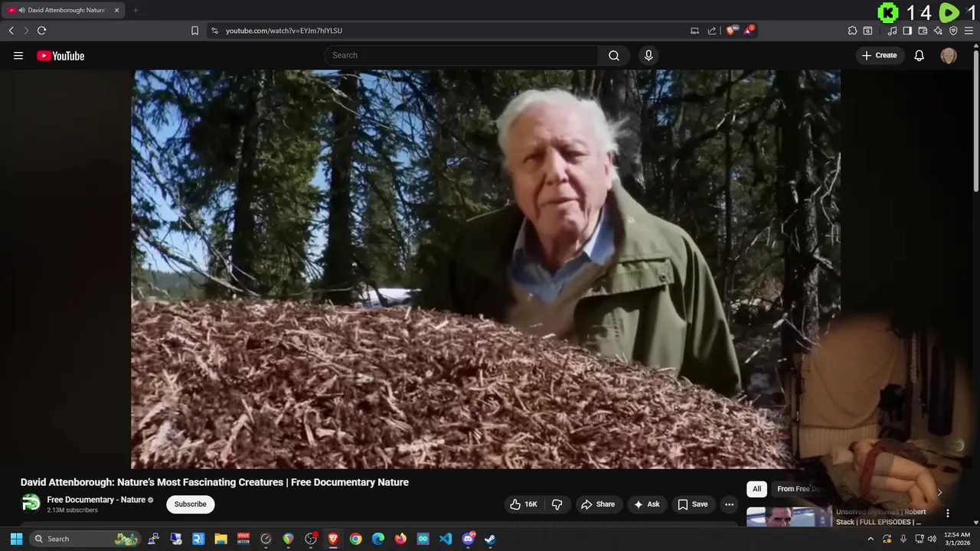This screenshot has width=980, height=551.
Task: Open browser extensions puzzle icon
Action: (x=852, y=31)
